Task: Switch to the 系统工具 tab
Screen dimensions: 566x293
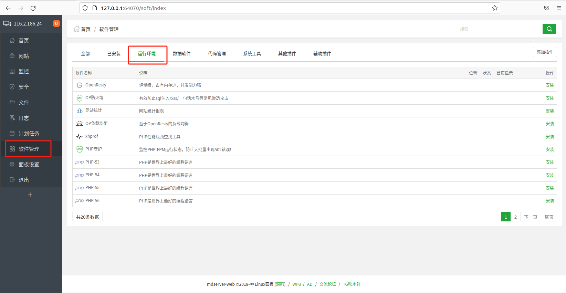Action: pos(252,53)
